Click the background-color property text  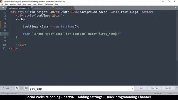93,12
